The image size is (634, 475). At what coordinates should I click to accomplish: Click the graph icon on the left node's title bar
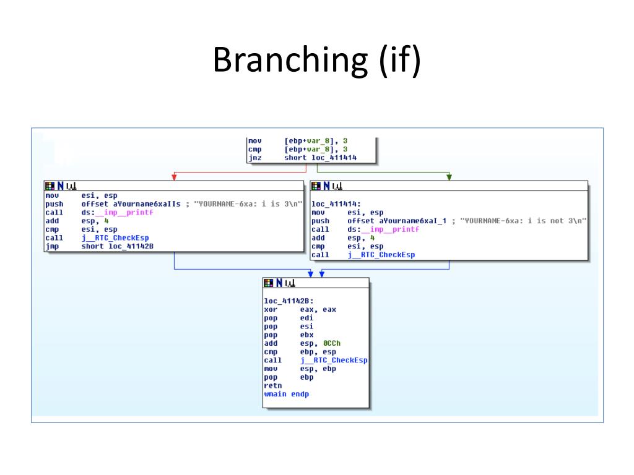click(71, 186)
